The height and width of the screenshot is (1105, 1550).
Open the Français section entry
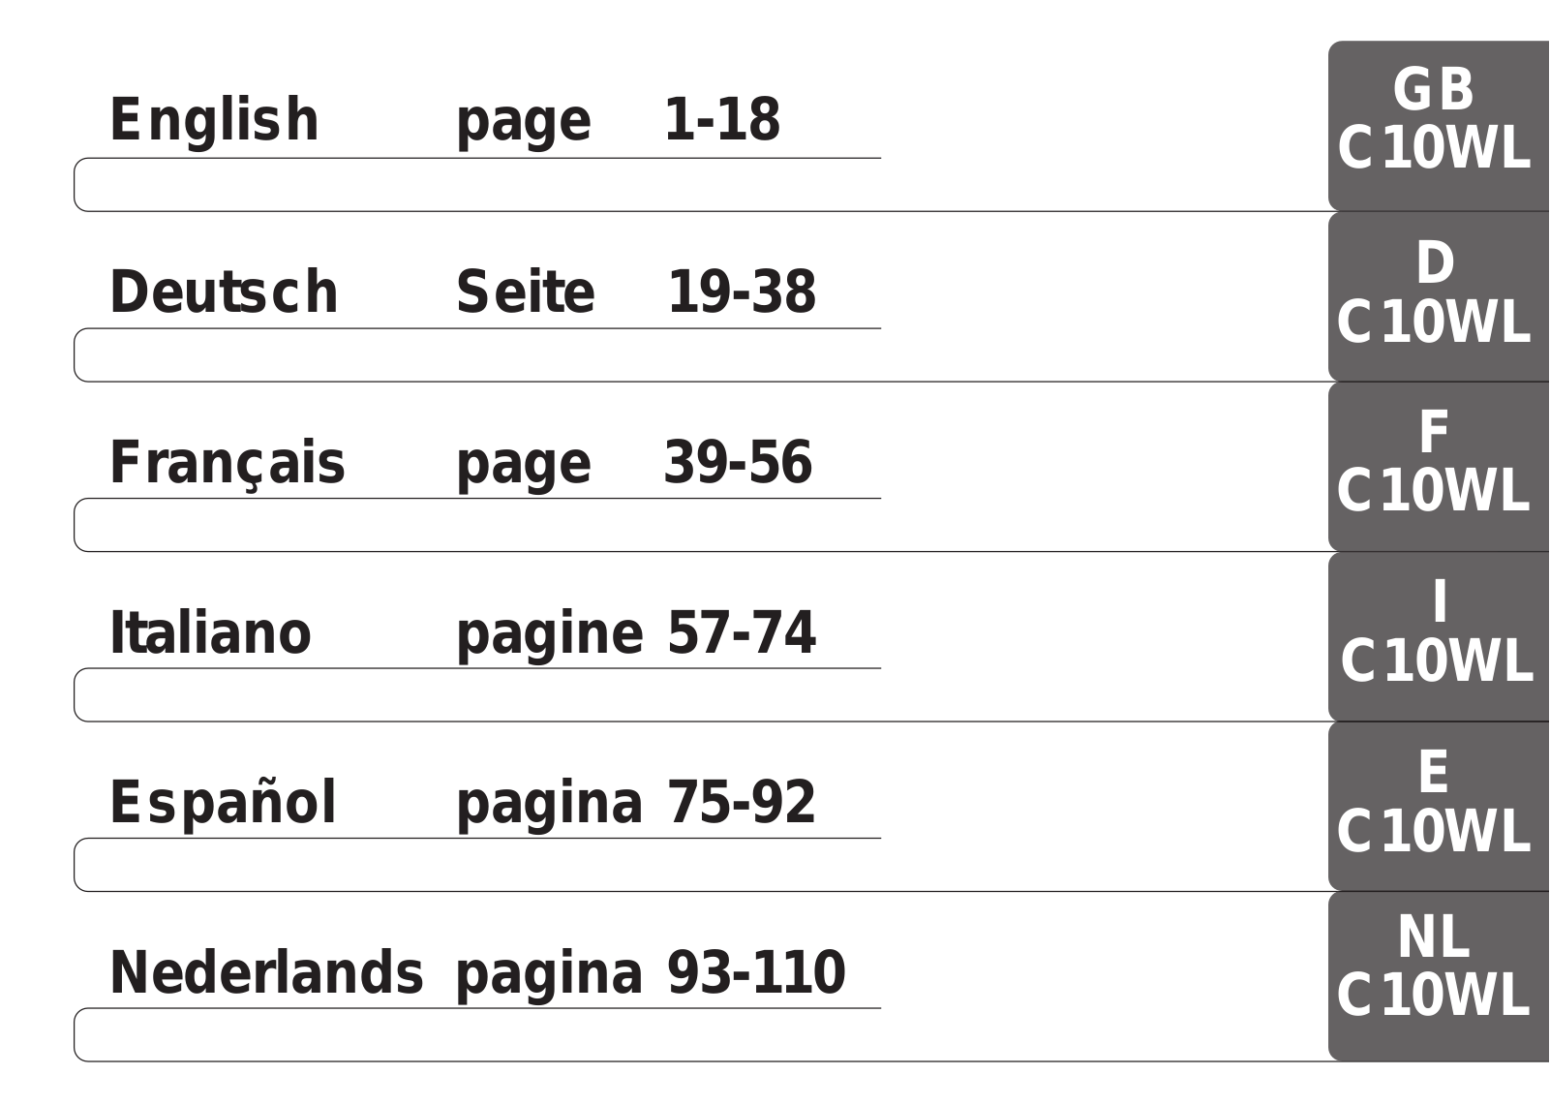coord(227,463)
